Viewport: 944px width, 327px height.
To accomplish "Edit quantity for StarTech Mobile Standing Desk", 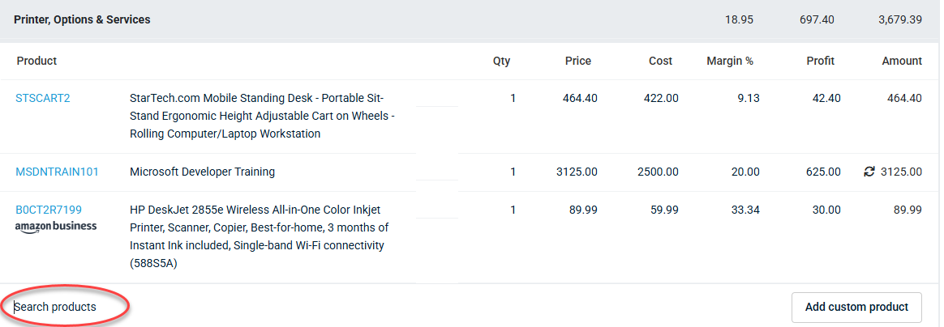I will click(513, 98).
